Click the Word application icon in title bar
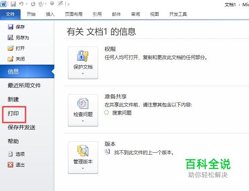249x191 pixels. [x=3, y=4]
